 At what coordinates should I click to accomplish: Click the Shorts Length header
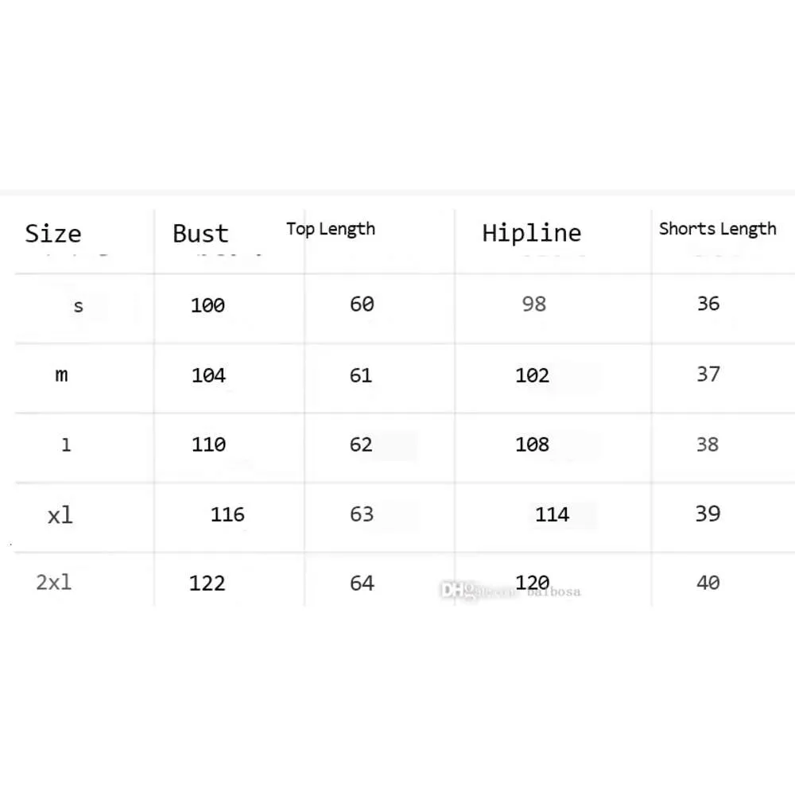[x=717, y=229]
